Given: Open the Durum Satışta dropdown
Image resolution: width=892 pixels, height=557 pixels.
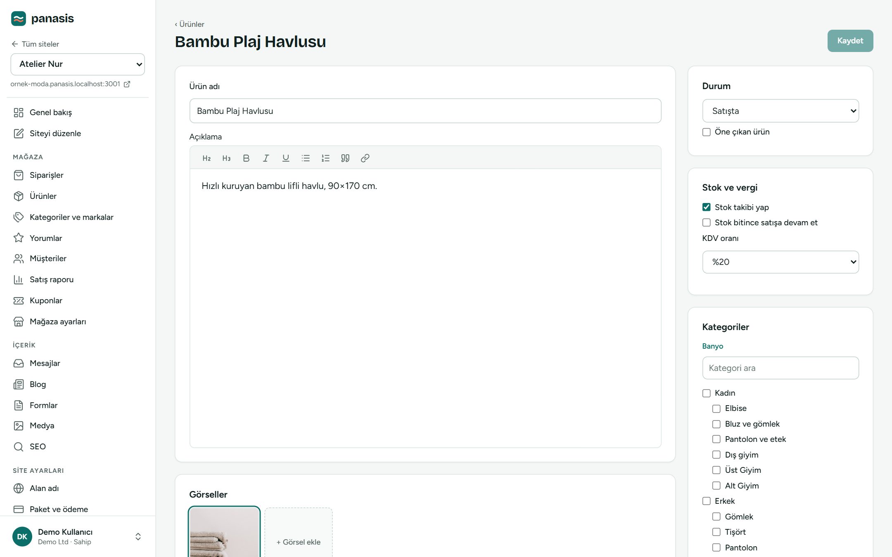Looking at the screenshot, I should 780,111.
